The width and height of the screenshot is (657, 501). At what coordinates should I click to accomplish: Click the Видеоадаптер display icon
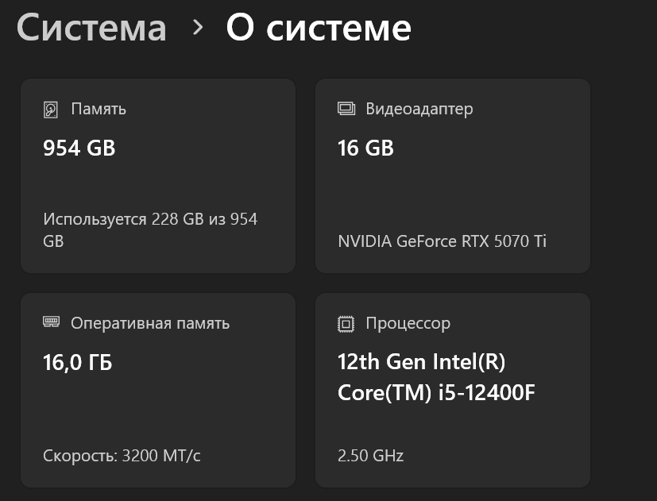[x=346, y=109]
